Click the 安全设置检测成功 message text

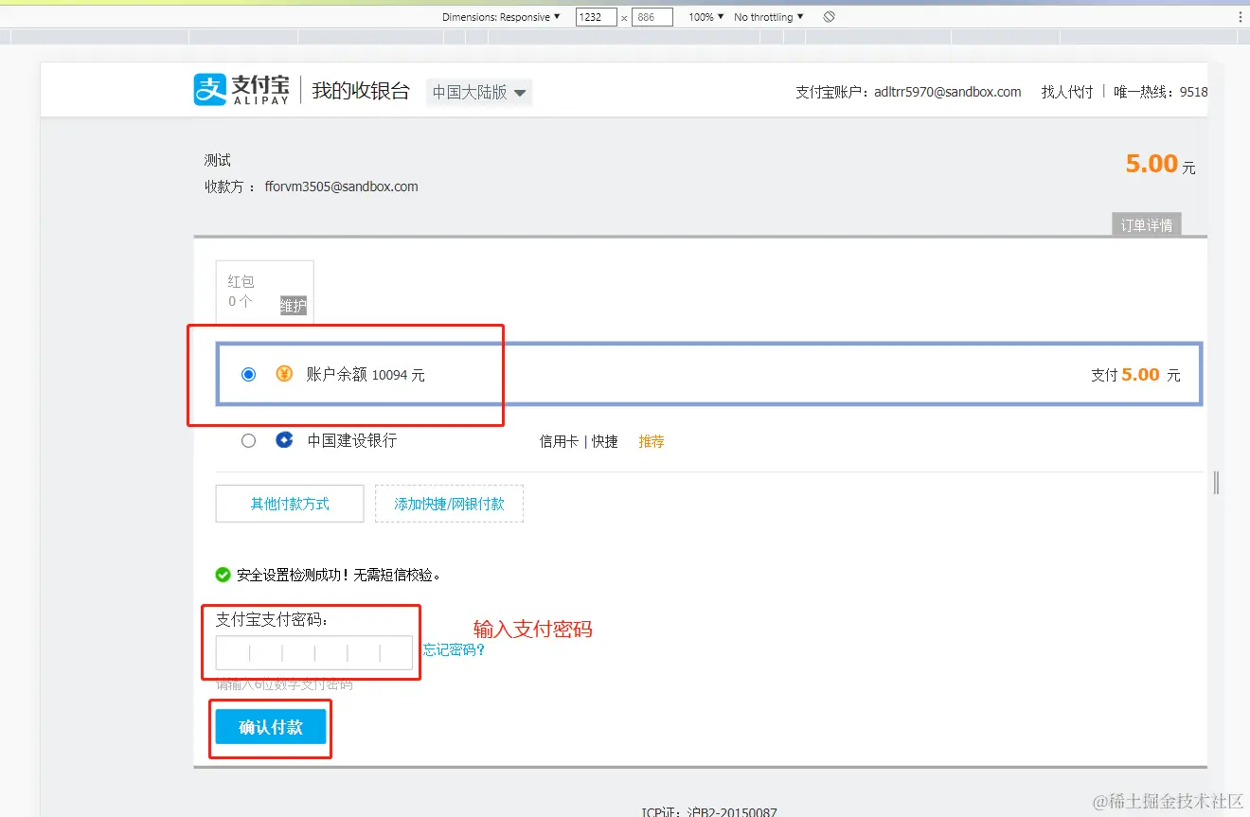tap(339, 575)
